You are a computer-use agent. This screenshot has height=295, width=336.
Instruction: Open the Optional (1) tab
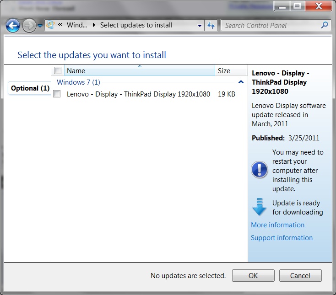tap(30, 88)
